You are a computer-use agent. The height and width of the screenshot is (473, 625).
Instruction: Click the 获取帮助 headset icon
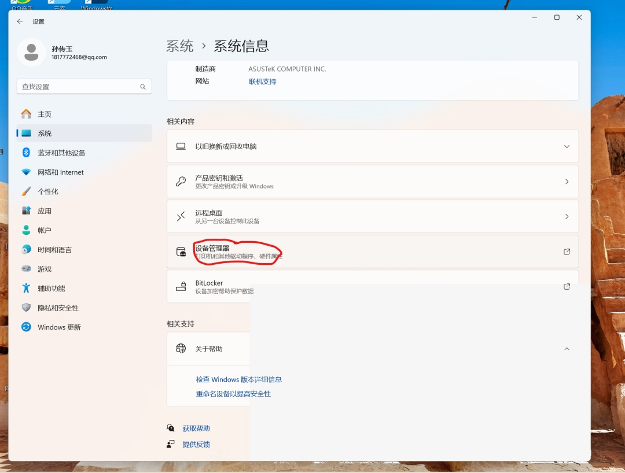click(x=171, y=428)
